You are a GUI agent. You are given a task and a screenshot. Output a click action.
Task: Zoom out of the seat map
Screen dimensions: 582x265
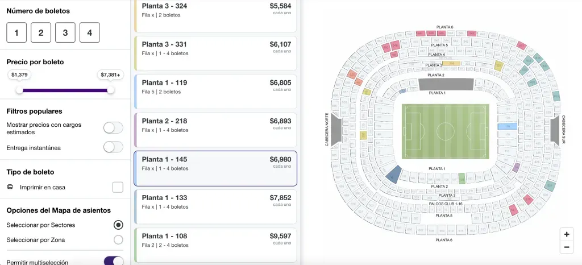pos(566,247)
